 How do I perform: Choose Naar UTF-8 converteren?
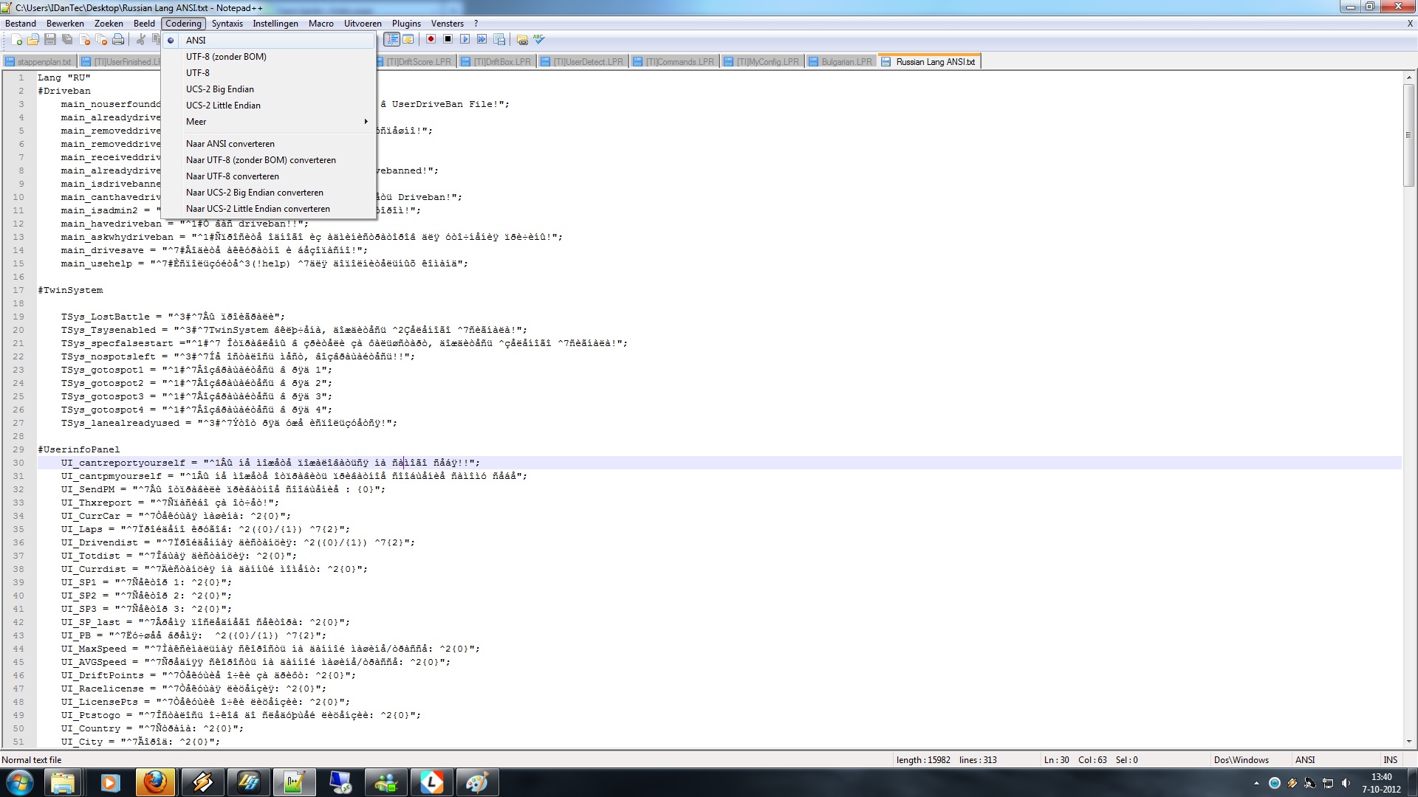[x=233, y=176]
